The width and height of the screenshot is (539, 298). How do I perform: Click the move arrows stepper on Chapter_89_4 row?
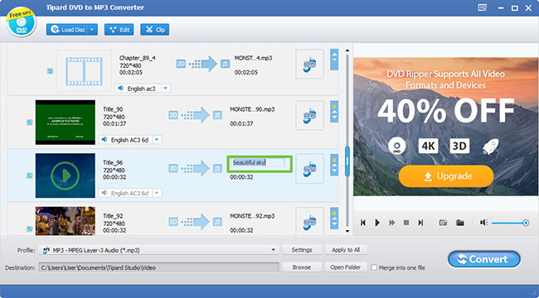(x=334, y=60)
